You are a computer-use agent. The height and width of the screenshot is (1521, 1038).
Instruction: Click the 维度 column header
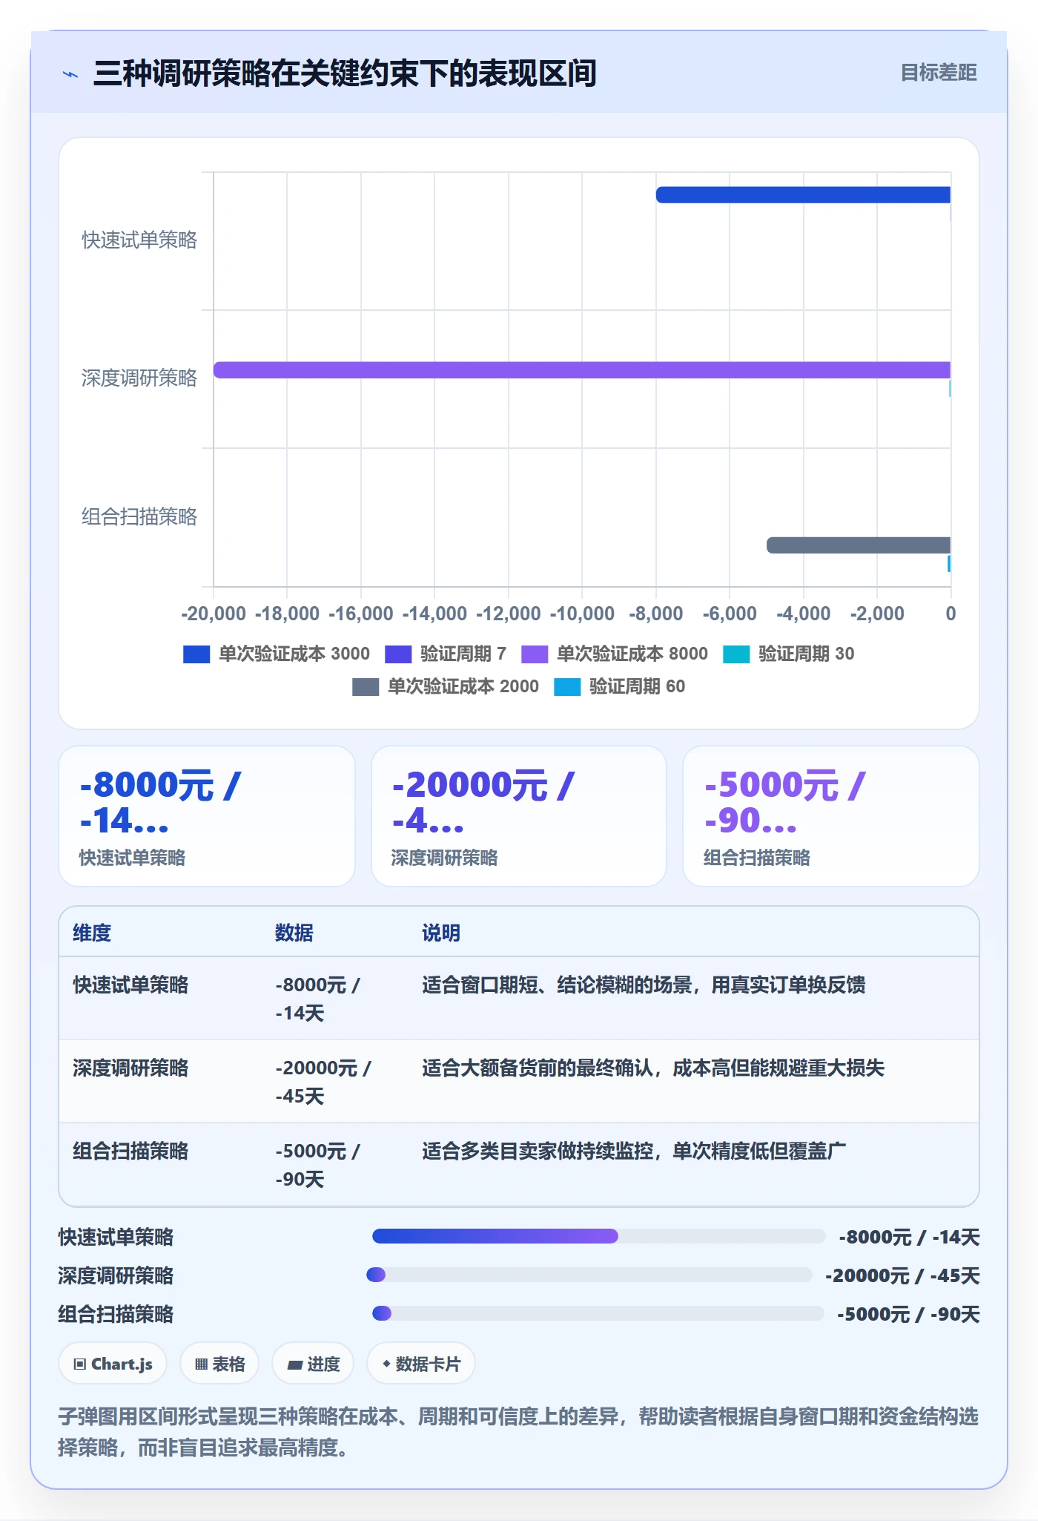pos(92,933)
